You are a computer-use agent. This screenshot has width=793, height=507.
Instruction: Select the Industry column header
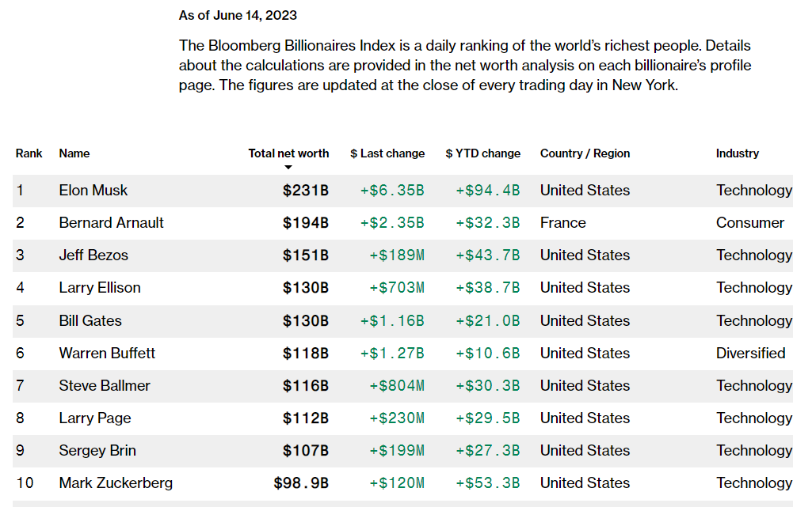click(738, 153)
